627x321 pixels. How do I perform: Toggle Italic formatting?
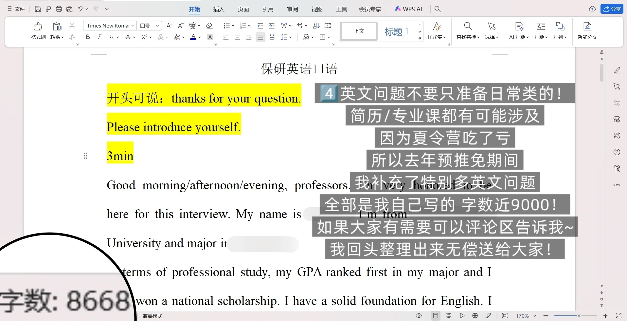click(99, 37)
